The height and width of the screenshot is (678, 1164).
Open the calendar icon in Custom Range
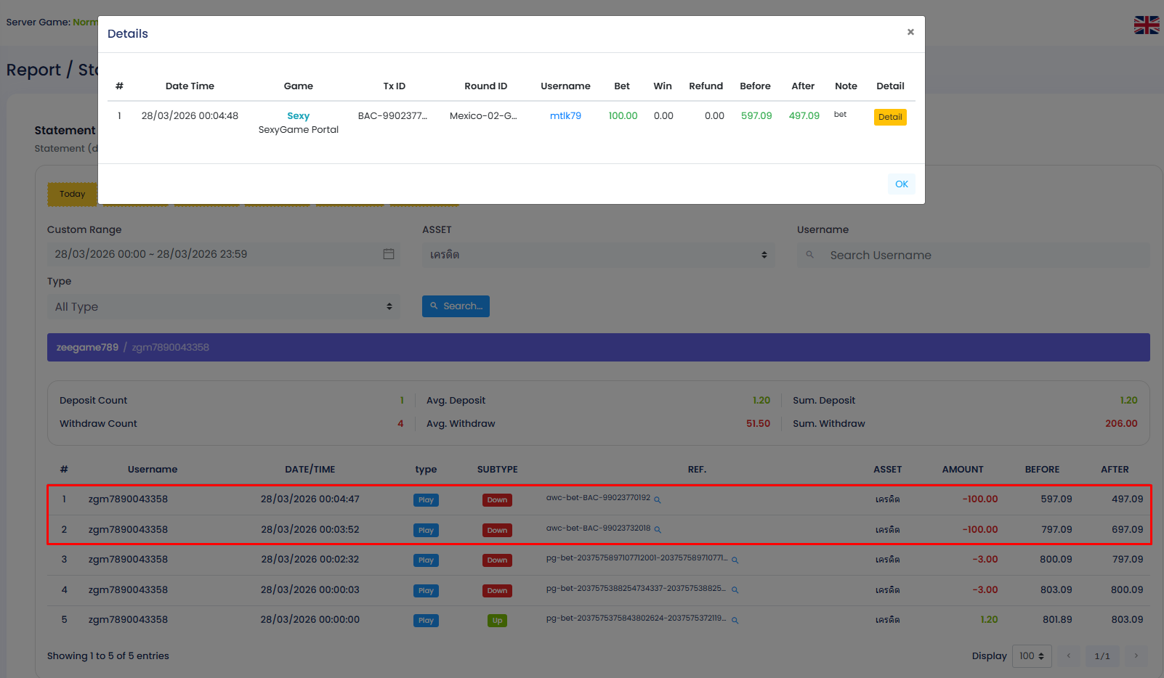point(389,254)
